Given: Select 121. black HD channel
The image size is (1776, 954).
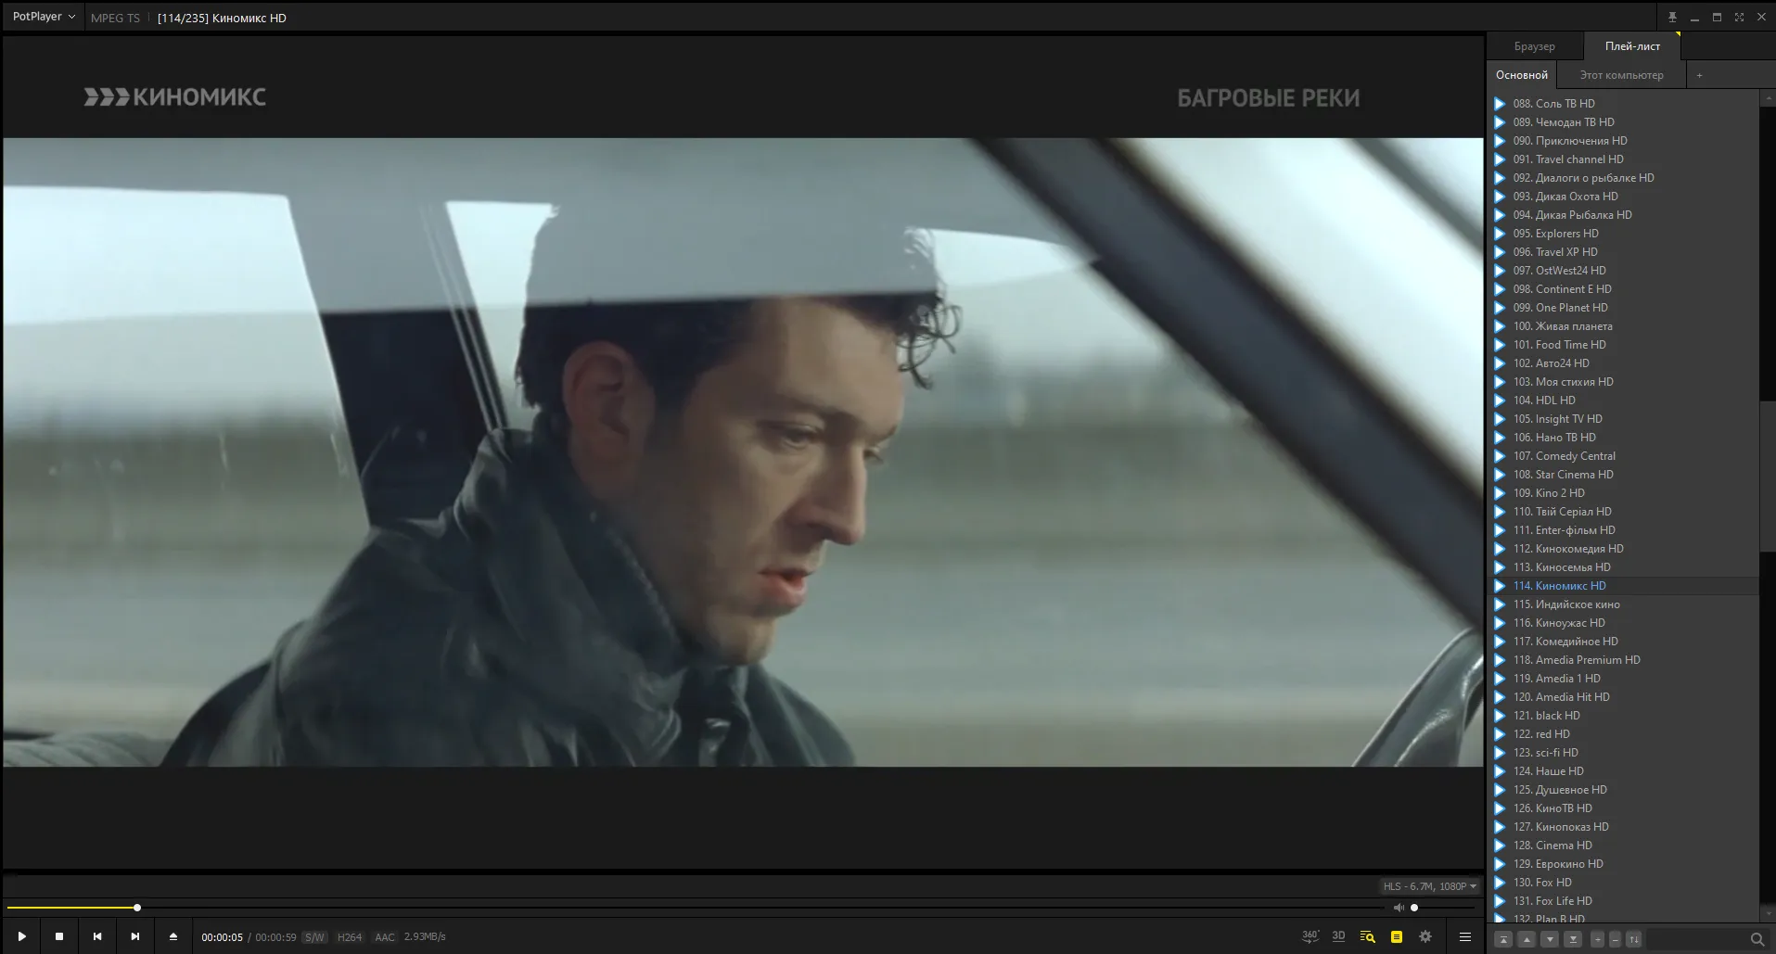Looking at the screenshot, I should coord(1623,716).
